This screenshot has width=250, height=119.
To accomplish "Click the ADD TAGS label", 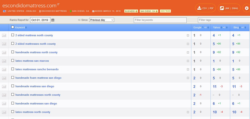I will [x=165, y=11].
